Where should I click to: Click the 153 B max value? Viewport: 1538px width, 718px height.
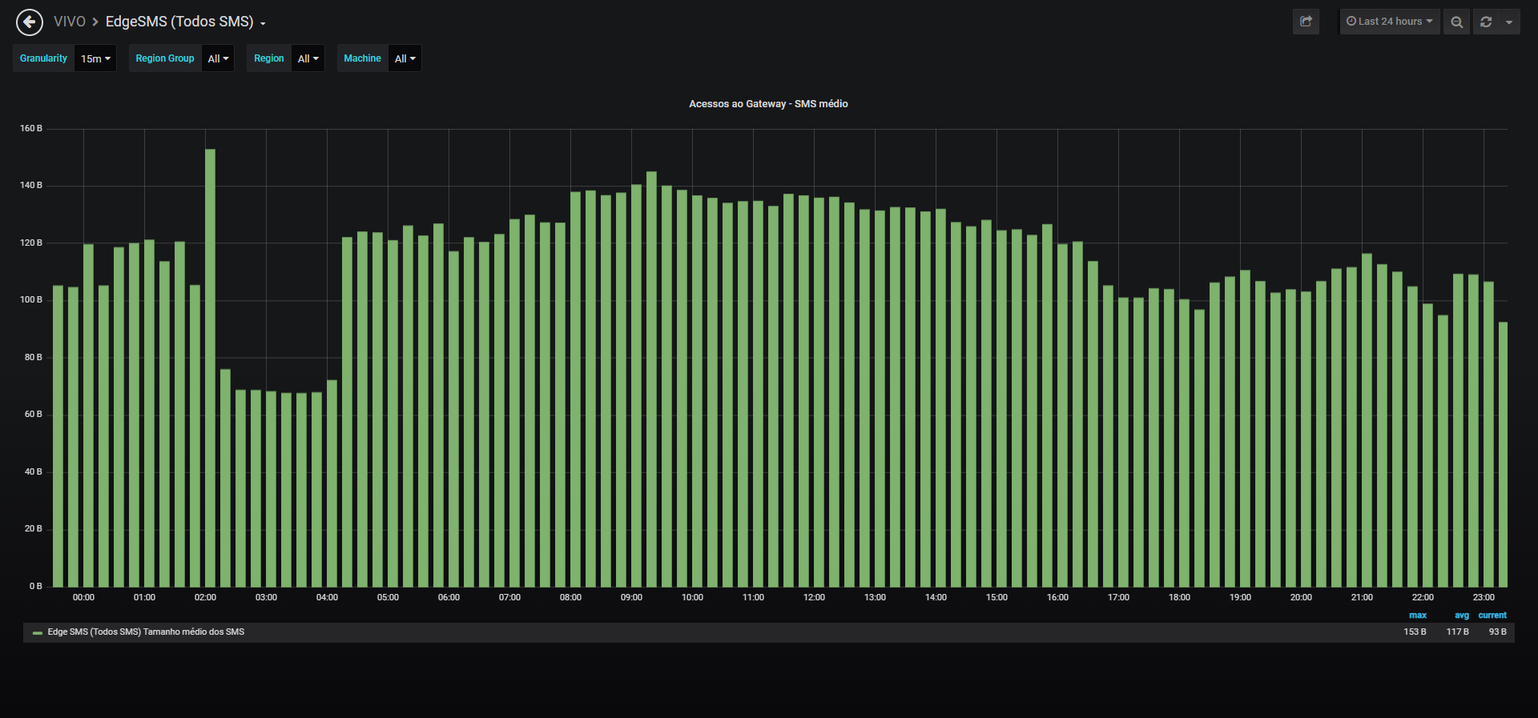[x=1415, y=632]
